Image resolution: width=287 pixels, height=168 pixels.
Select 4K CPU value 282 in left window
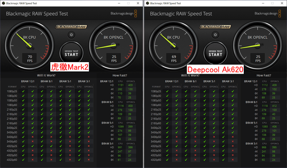click(120, 89)
